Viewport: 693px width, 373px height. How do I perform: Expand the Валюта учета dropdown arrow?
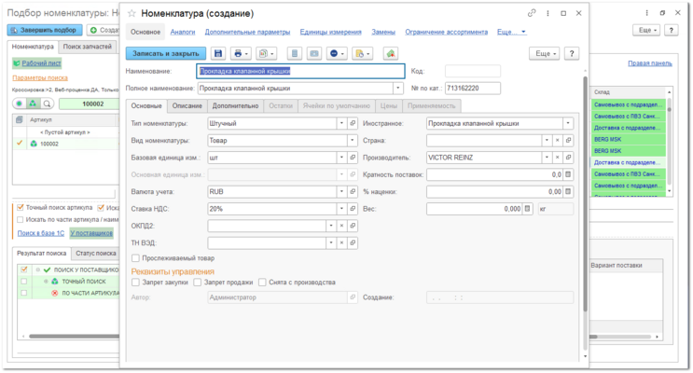341,191
